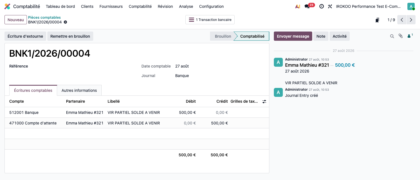Open the Configuration menu
The width and height of the screenshot is (420, 180).
tap(211, 6)
